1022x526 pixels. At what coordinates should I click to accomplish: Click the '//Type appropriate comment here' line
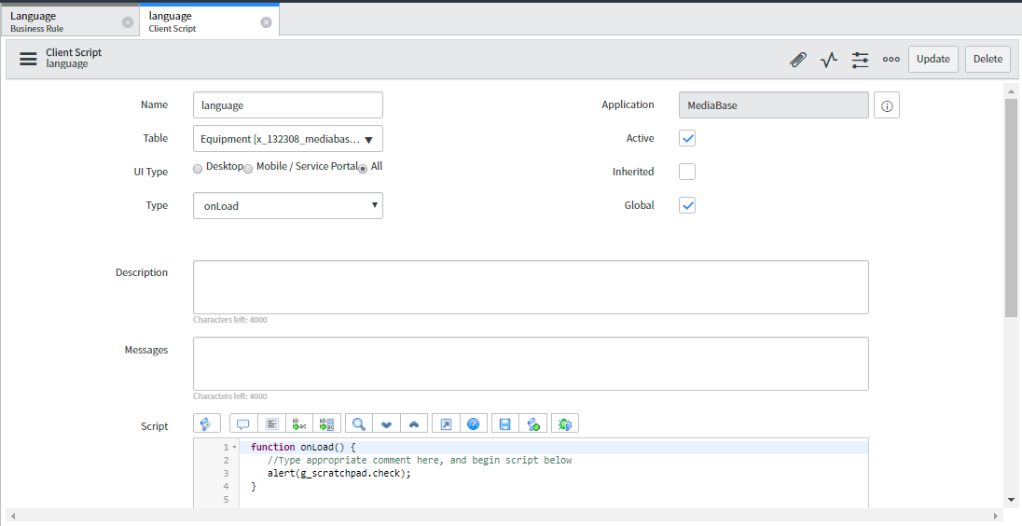point(419,460)
